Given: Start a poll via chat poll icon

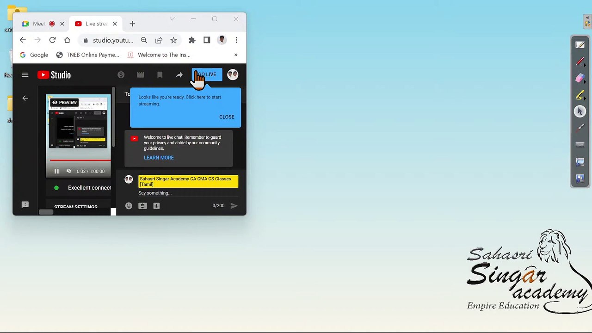Looking at the screenshot, I should [x=156, y=206].
